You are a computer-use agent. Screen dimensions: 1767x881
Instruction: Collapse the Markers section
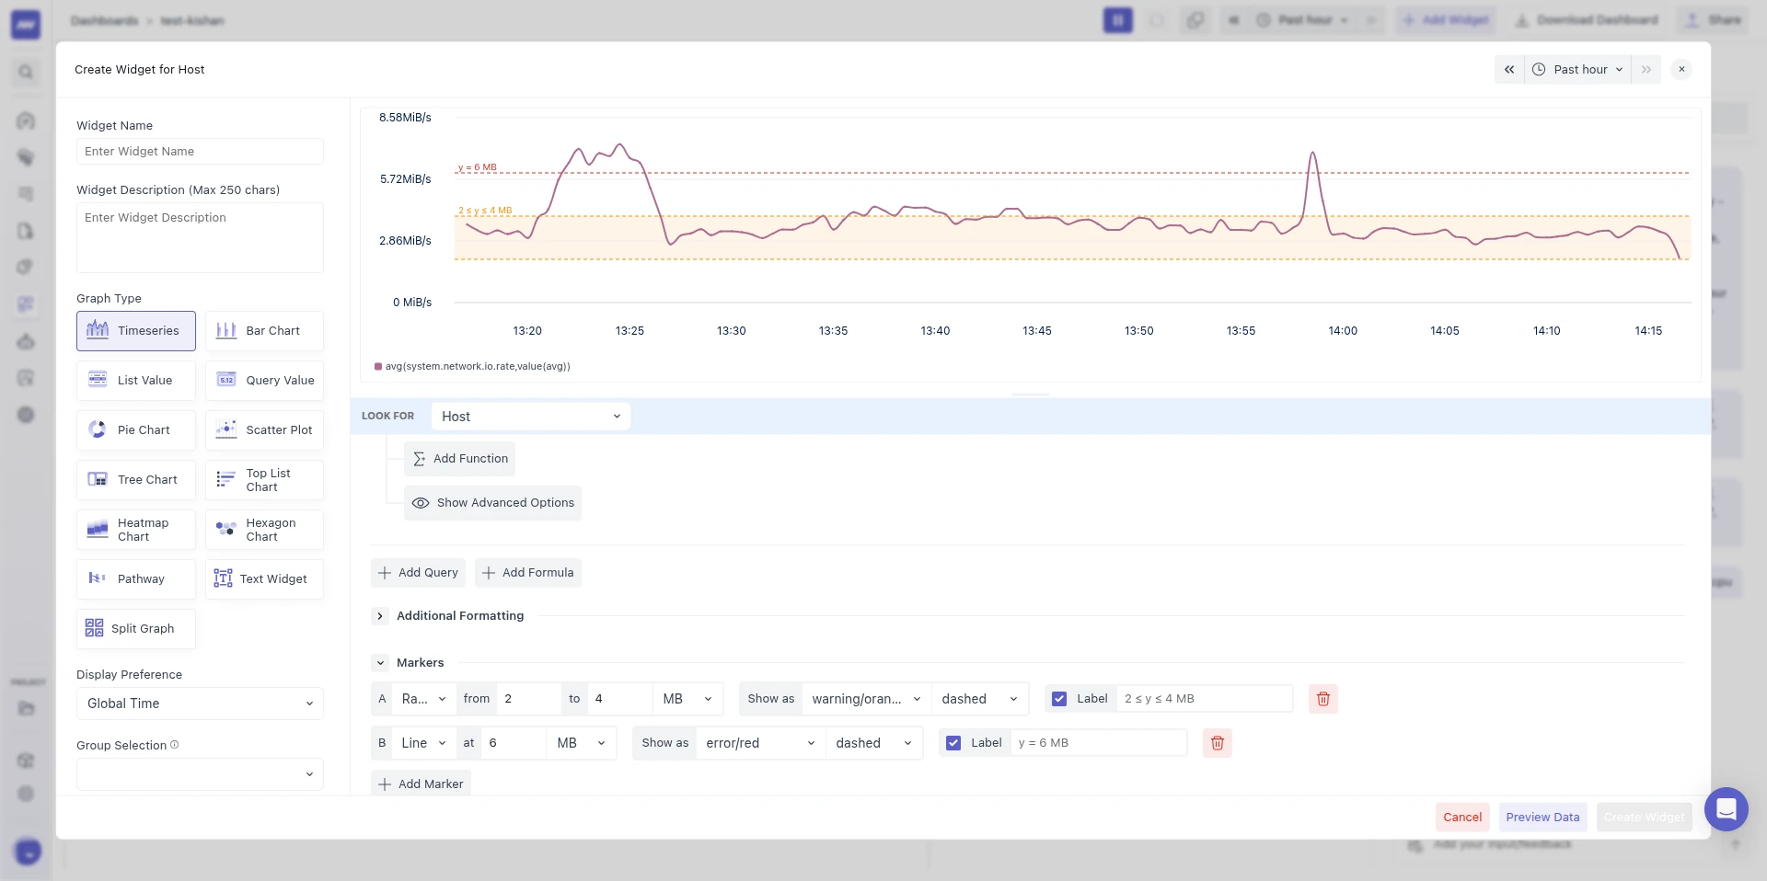380,663
